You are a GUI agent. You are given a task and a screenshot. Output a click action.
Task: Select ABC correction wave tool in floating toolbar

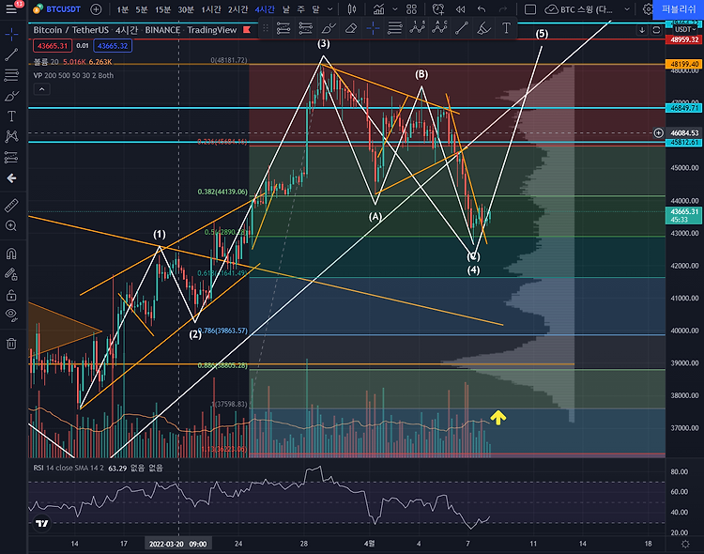point(439,28)
